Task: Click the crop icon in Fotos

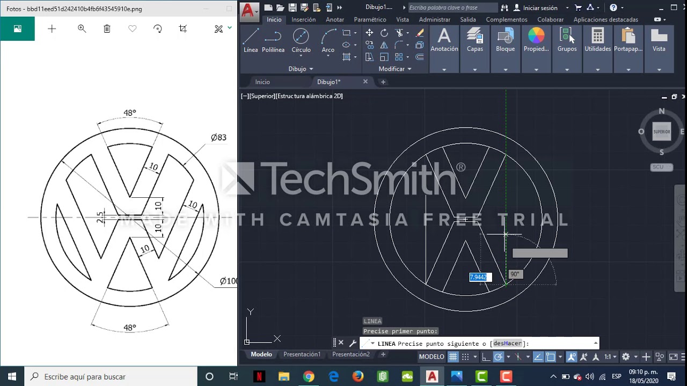Action: (183, 29)
